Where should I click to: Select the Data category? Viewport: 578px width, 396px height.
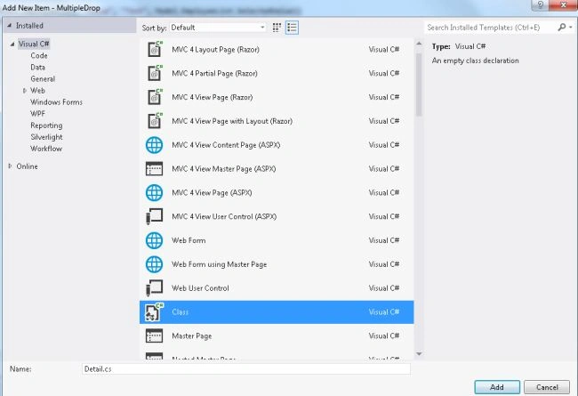tap(38, 67)
